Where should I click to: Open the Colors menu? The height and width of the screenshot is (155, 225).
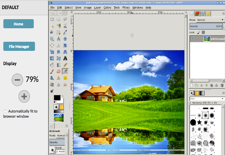click(x=107, y=7)
